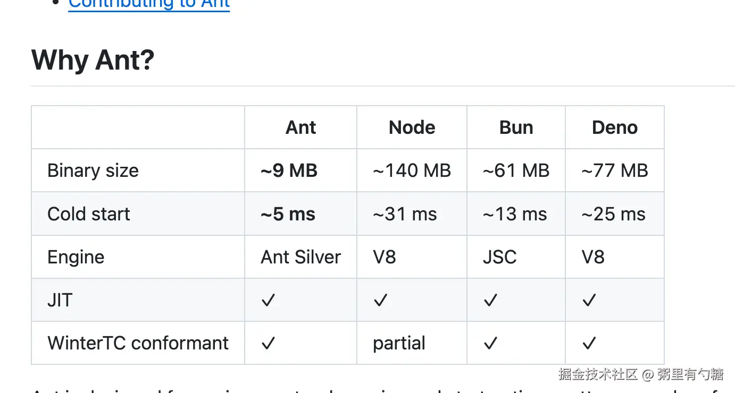
Task: Click the JIT checkmark under Deno
Action: (x=589, y=301)
